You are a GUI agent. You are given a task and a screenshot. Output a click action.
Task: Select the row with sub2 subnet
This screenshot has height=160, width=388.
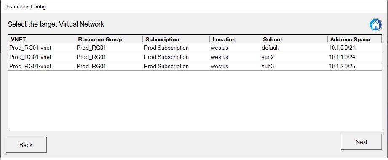(195, 57)
